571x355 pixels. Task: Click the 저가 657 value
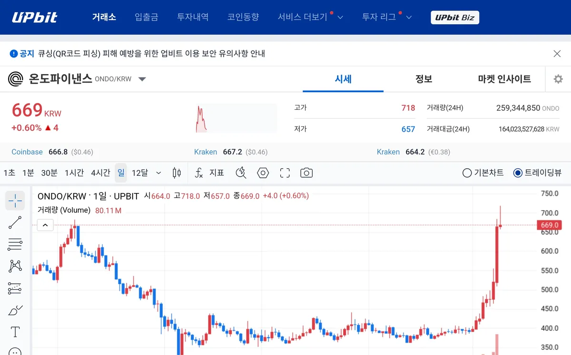point(408,129)
